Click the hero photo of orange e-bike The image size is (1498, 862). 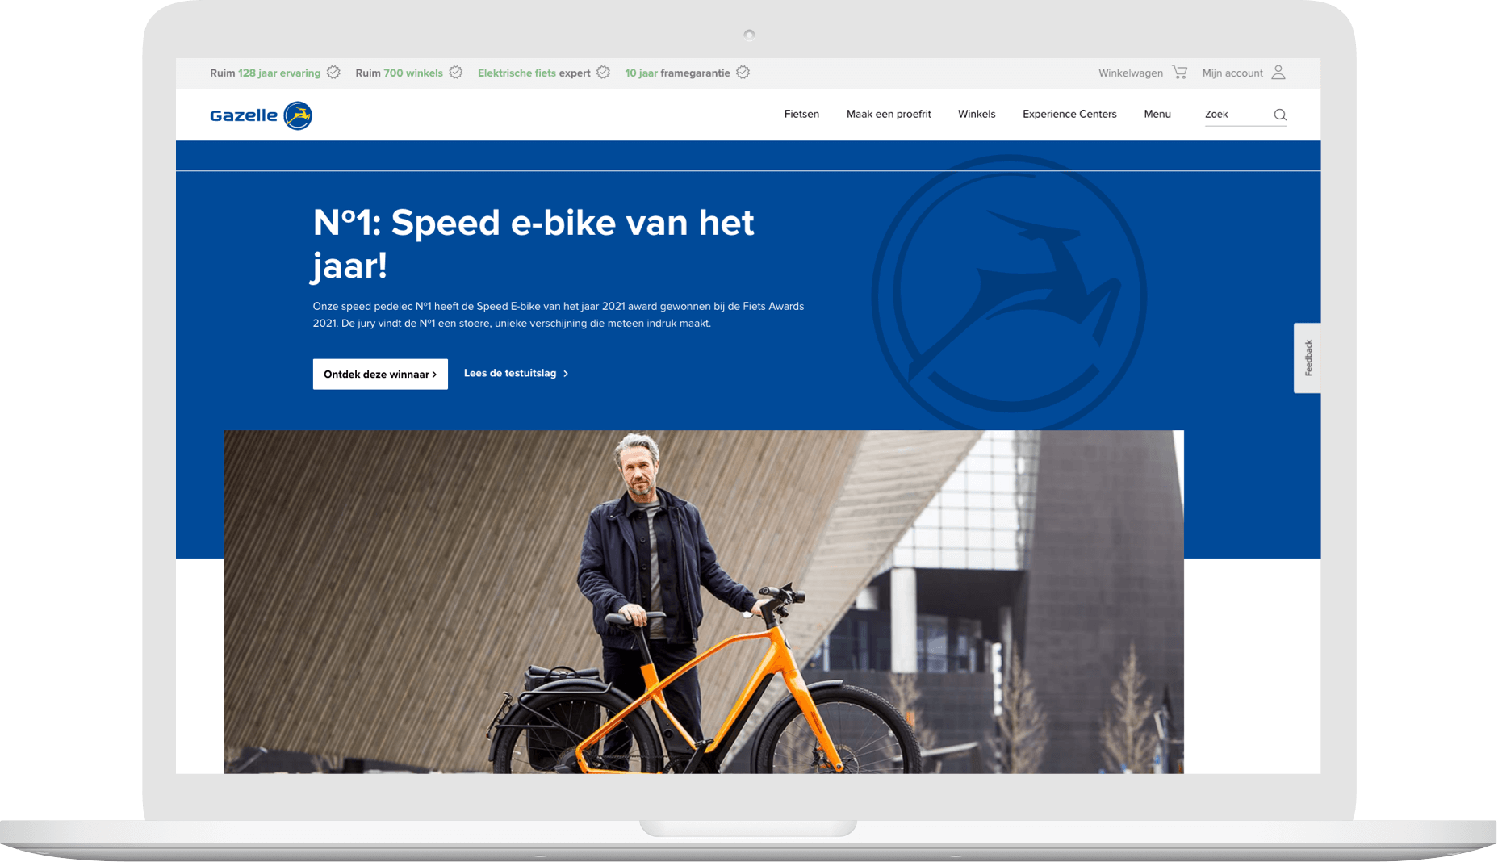click(704, 602)
